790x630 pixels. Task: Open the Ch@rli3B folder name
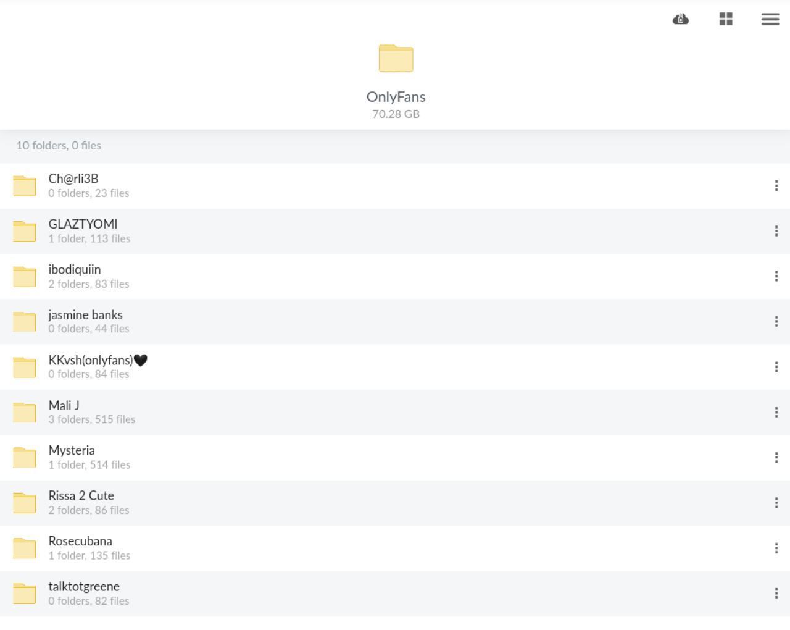pos(73,178)
